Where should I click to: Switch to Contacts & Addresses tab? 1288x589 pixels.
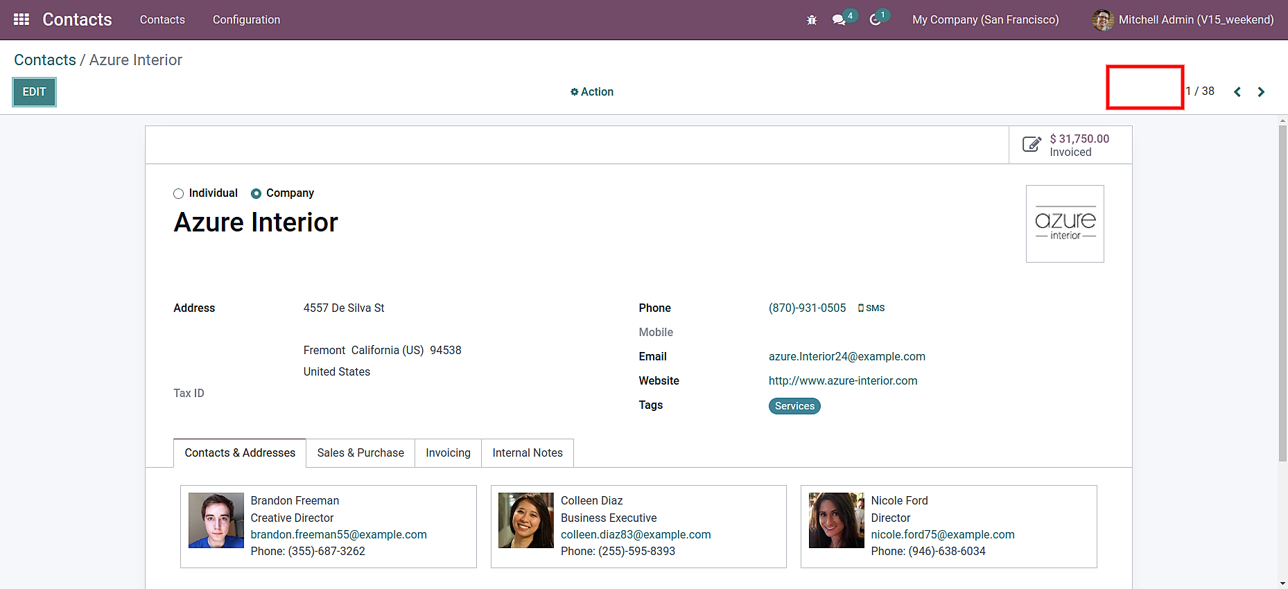tap(240, 453)
